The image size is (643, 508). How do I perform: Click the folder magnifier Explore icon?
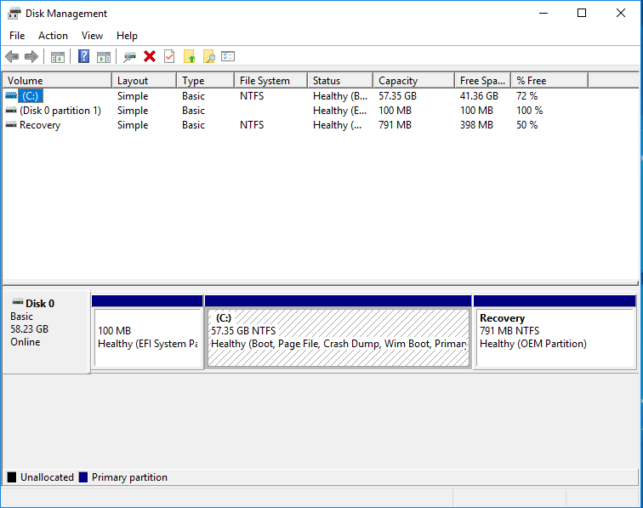208,56
